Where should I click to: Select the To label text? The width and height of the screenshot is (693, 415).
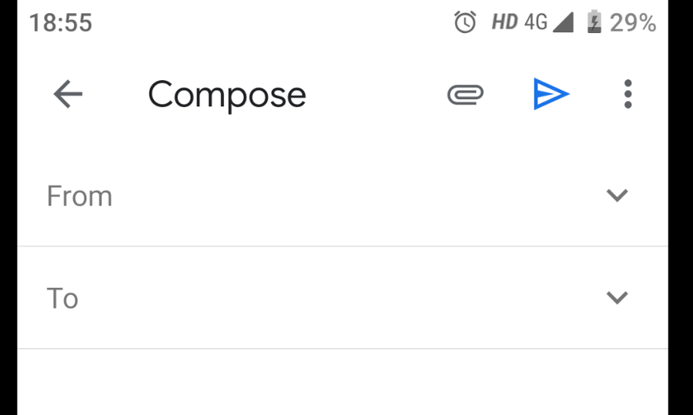pos(62,299)
